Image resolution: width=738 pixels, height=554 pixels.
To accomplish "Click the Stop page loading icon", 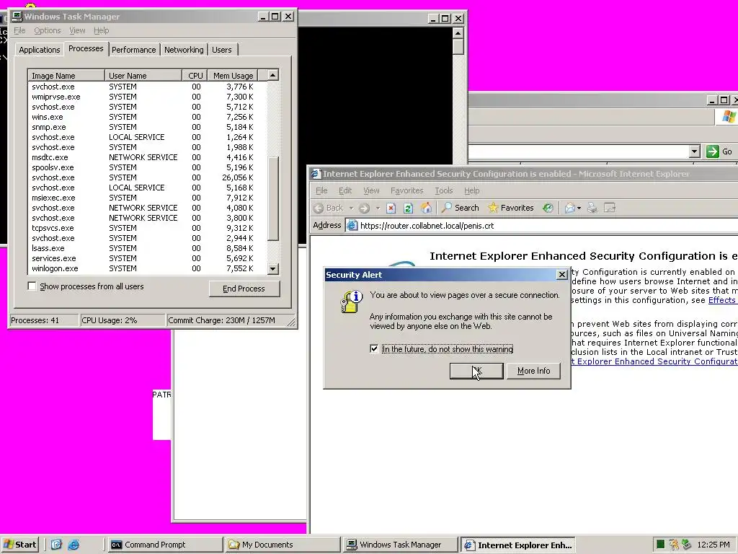I will (x=391, y=208).
